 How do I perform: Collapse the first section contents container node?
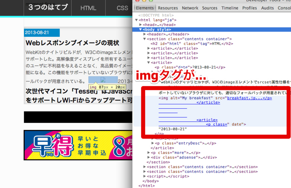coord(144,39)
